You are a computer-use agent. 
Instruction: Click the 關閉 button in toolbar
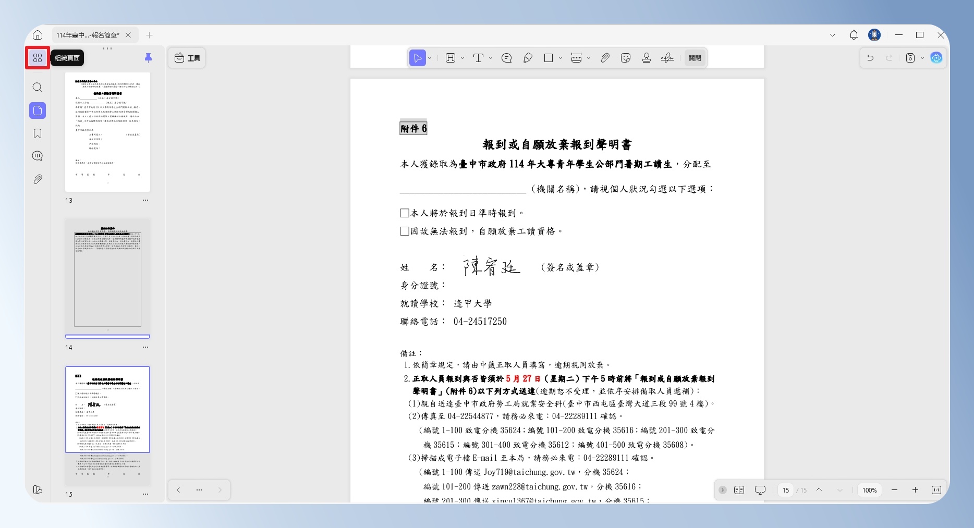coord(695,58)
